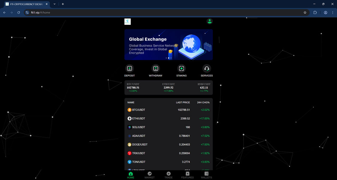Bookmark this page with the star icon
The height and width of the screenshot is (180, 337).
point(305,13)
